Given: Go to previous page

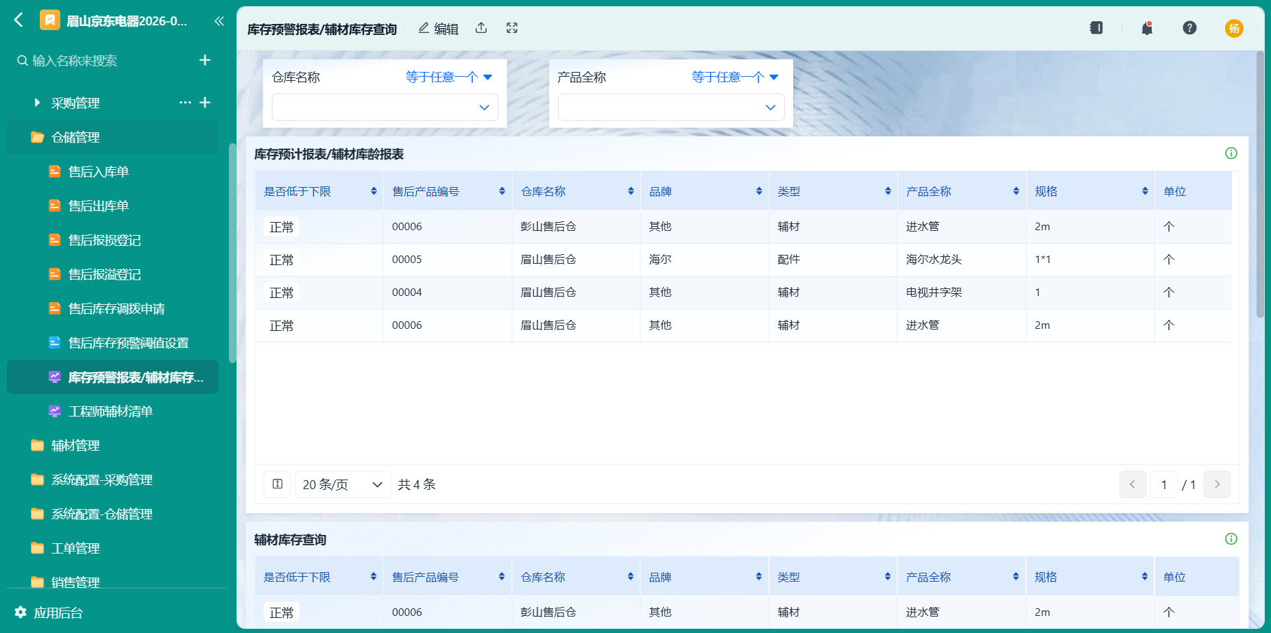Looking at the screenshot, I should pos(1133,484).
